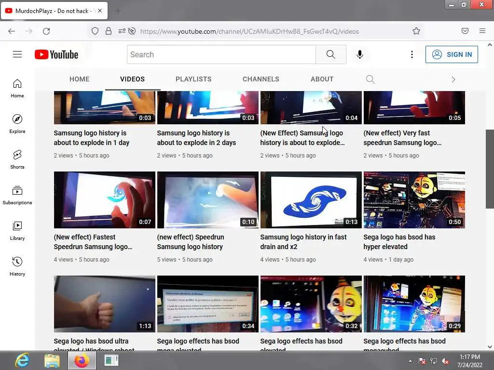The height and width of the screenshot is (370, 494).
Task: Open the permissions icon in address bar
Action: click(122, 31)
